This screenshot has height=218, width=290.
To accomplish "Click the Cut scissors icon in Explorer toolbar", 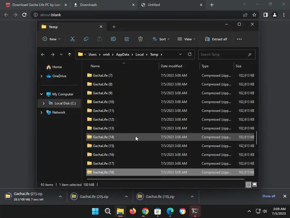I will (72, 39).
